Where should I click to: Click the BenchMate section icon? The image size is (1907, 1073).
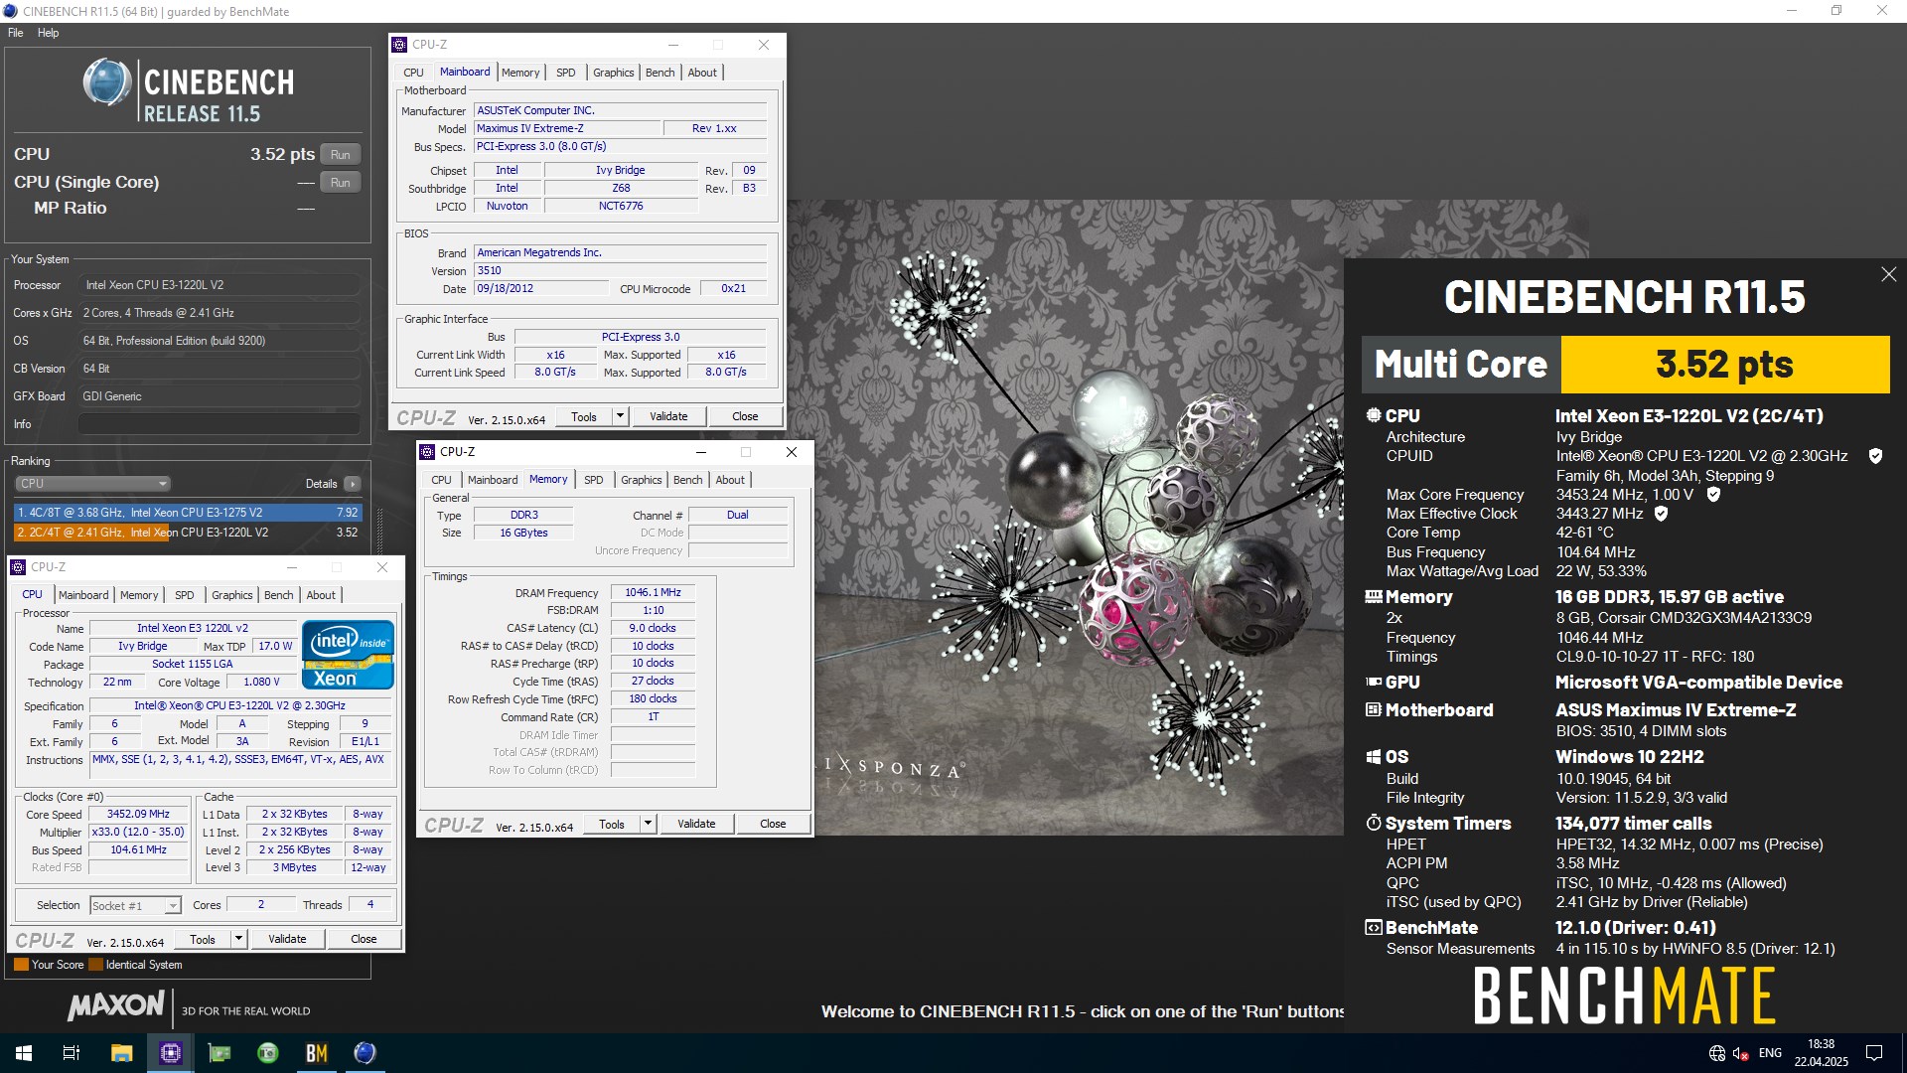(x=1374, y=928)
